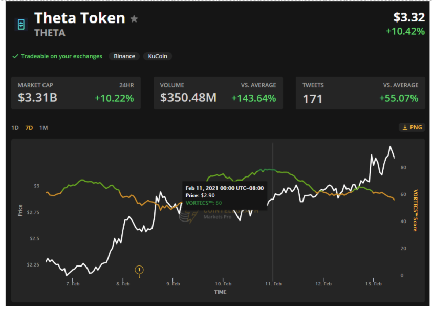Click the 11. Feb date on time axis
The image size is (433, 310).
coord(273,284)
